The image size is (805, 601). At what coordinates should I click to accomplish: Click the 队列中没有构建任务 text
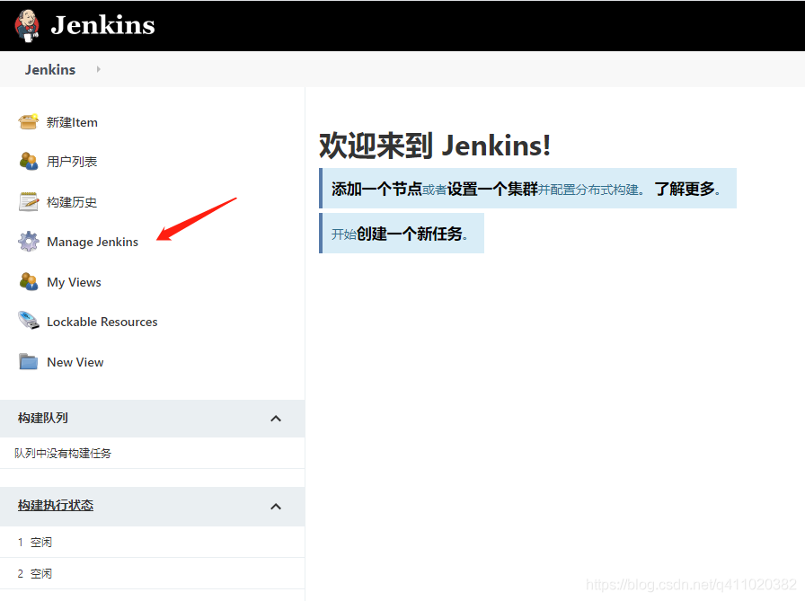pyautogui.click(x=63, y=453)
